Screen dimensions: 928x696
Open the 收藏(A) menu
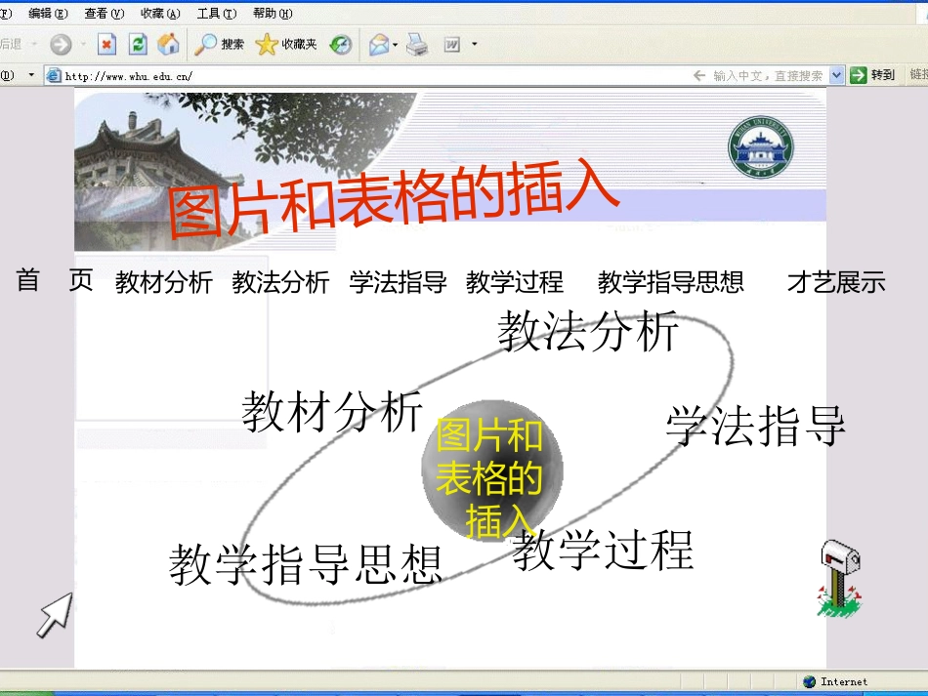pos(160,13)
